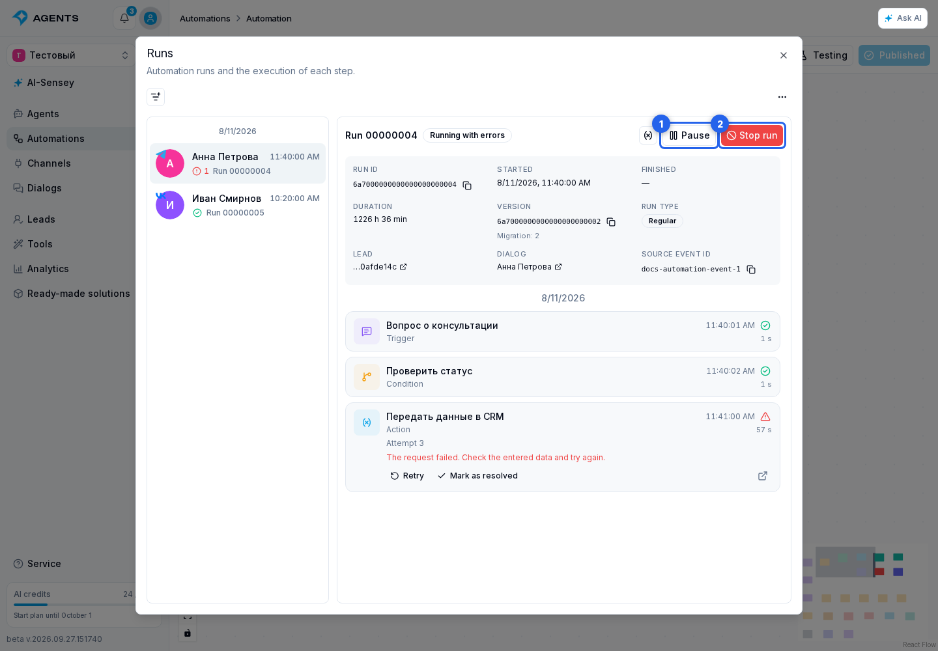Select Анна Петрова run 00000004
This screenshot has width=938, height=651.
coord(238,163)
